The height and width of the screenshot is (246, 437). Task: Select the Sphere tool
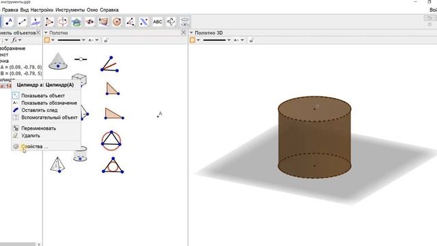[x=117, y=22]
